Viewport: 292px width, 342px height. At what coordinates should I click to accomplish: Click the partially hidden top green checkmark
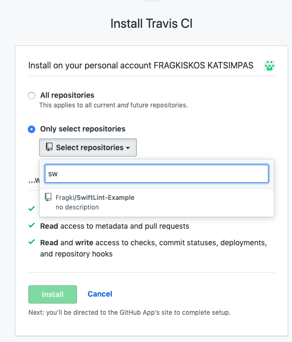click(x=32, y=208)
